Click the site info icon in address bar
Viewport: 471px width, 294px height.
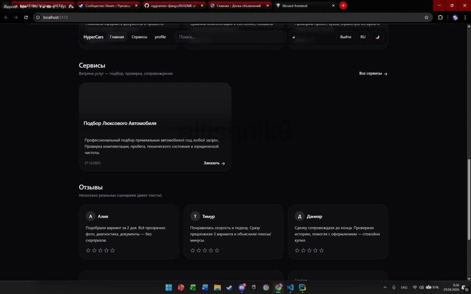click(38, 17)
